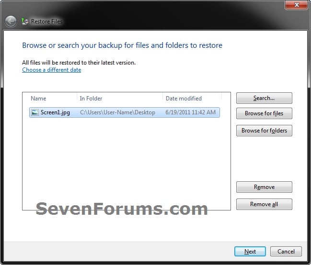Viewport: 311px width, 265px height.
Task: Cancel the restore wizard
Action: [286, 251]
